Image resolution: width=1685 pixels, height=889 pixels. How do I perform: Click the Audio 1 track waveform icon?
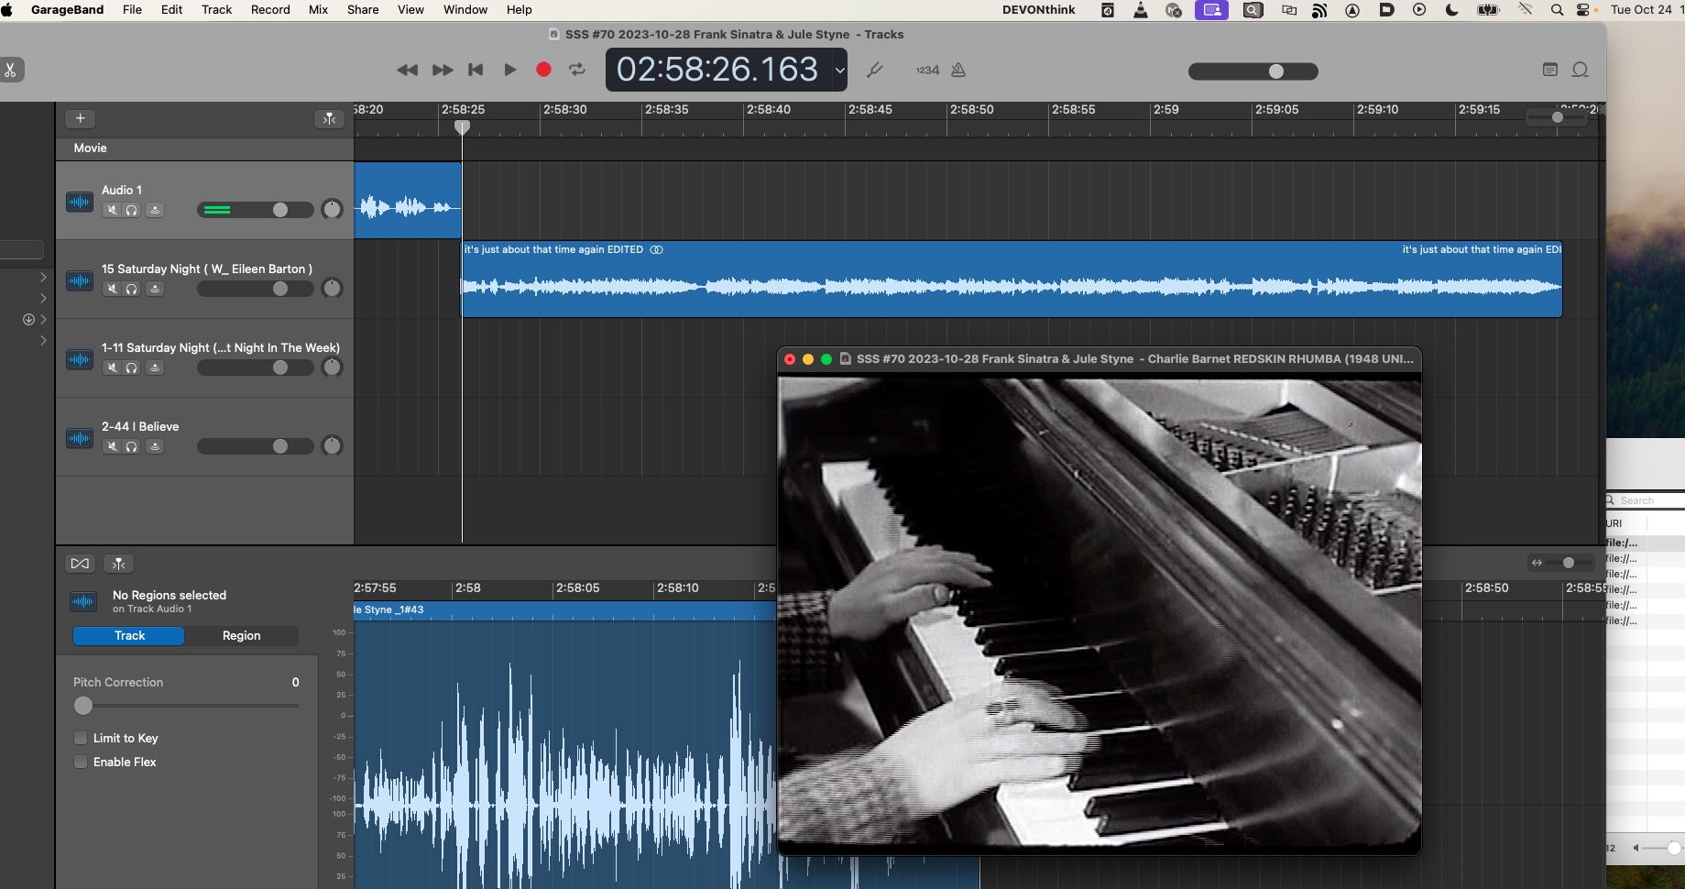coord(80,202)
